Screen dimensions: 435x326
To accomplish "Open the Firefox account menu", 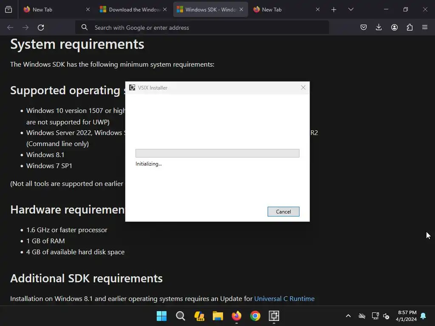I will point(394,27).
